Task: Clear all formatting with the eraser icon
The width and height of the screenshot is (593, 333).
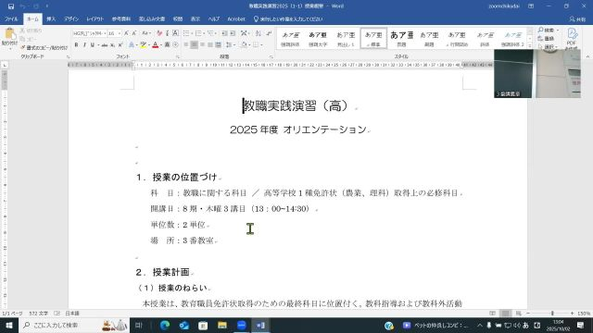Action: [159, 33]
